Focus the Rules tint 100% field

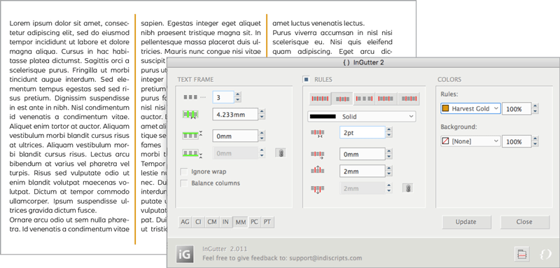tap(516, 109)
